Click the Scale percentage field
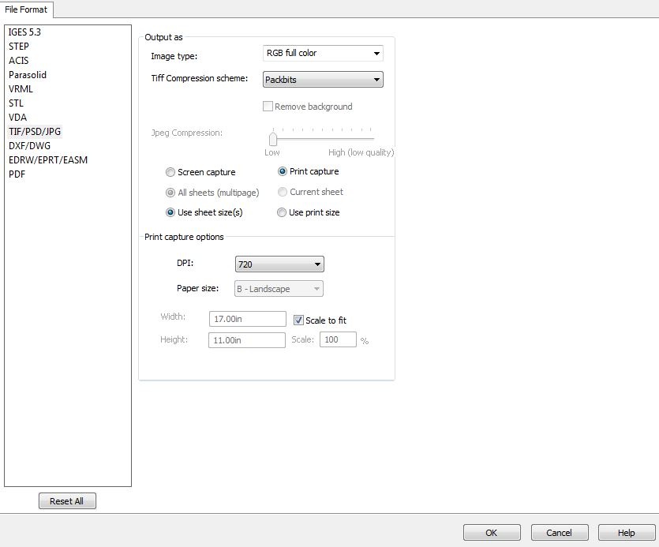Viewport: 659px width, 547px height. coord(338,339)
